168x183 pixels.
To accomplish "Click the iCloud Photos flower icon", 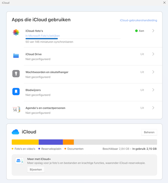I will tap(16, 32).
